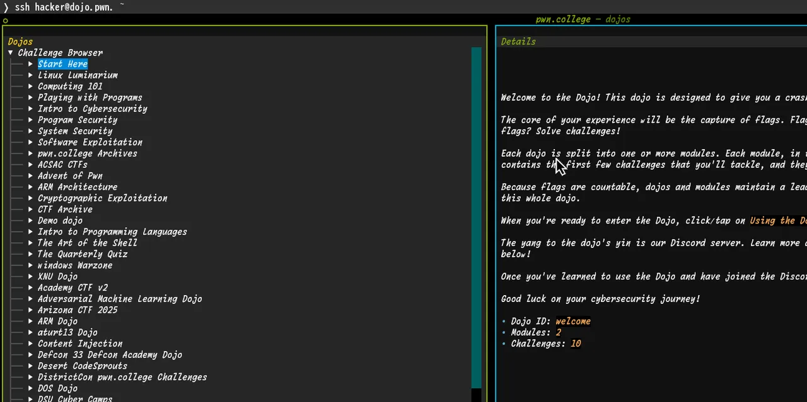This screenshot has width=807, height=402.
Task: Select the Arizona CTF 2025 entry
Action: tap(78, 310)
